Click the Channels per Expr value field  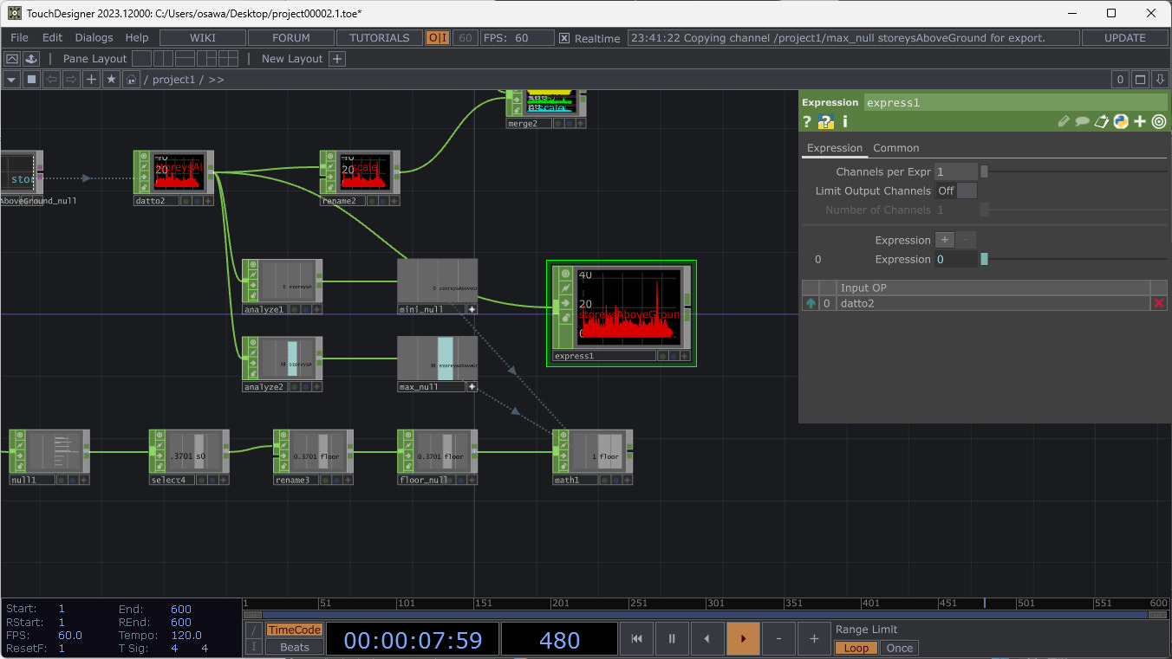click(x=955, y=171)
